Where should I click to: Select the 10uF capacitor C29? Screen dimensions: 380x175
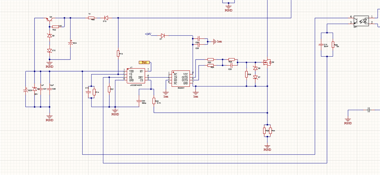tap(50, 89)
